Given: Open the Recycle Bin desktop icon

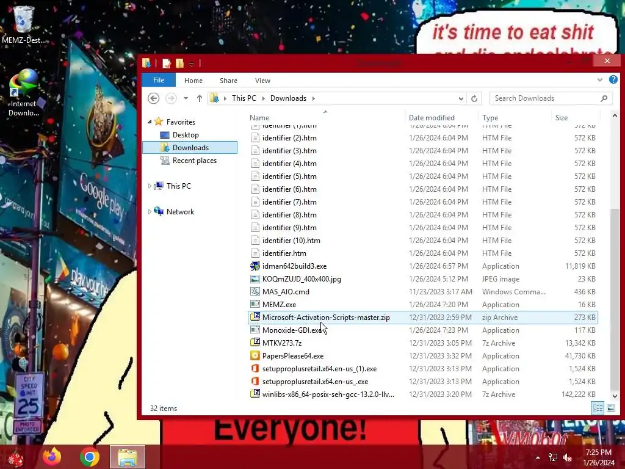Looking at the screenshot, I should (23, 24).
